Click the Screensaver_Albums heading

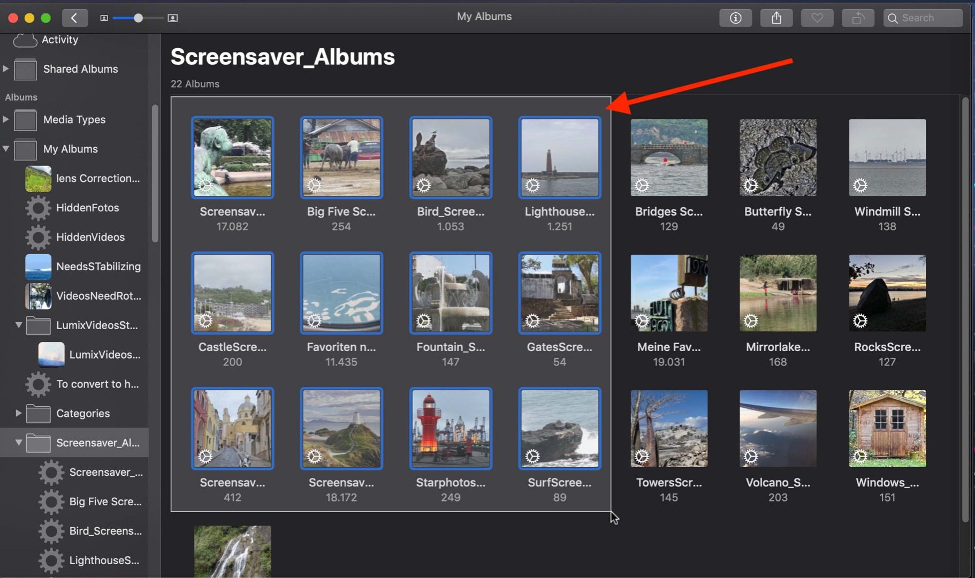tap(283, 57)
